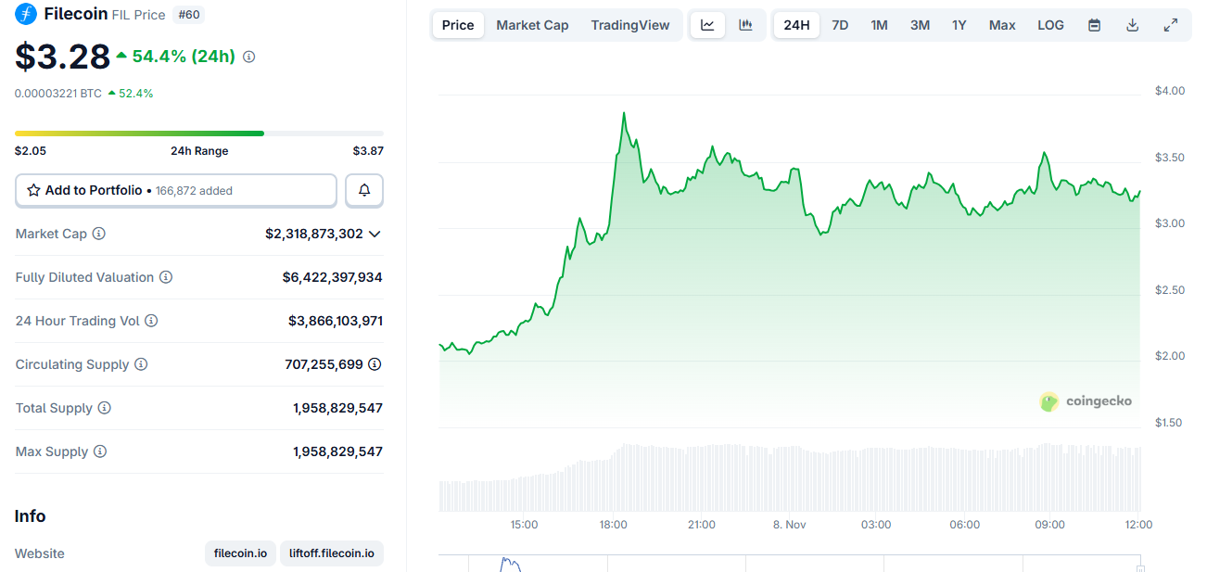This screenshot has height=572, width=1207.
Task: Click info icon next to Market Cap
Action: 99,234
